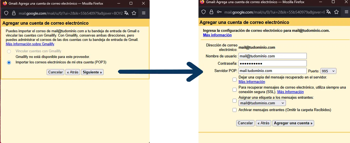Maximize the right Firefox window
The width and height of the screenshot is (350, 143).
point(333,2)
